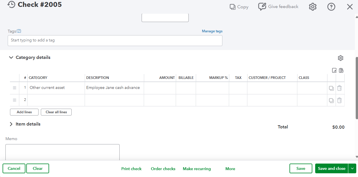Click the Add lines button

click(x=24, y=112)
